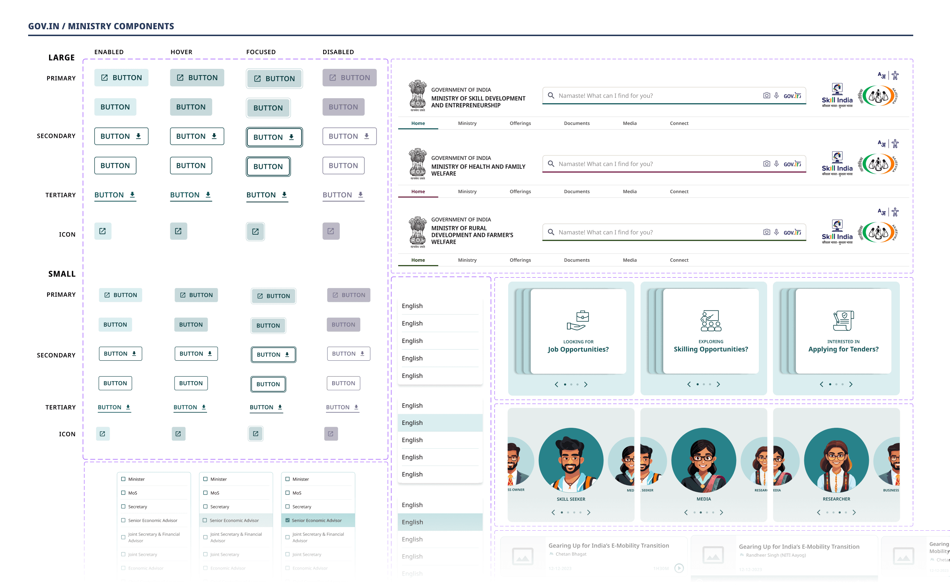The width and height of the screenshot is (950, 587).
Task: Click microphone icon in Health Ministry search bar
Action: click(776, 164)
